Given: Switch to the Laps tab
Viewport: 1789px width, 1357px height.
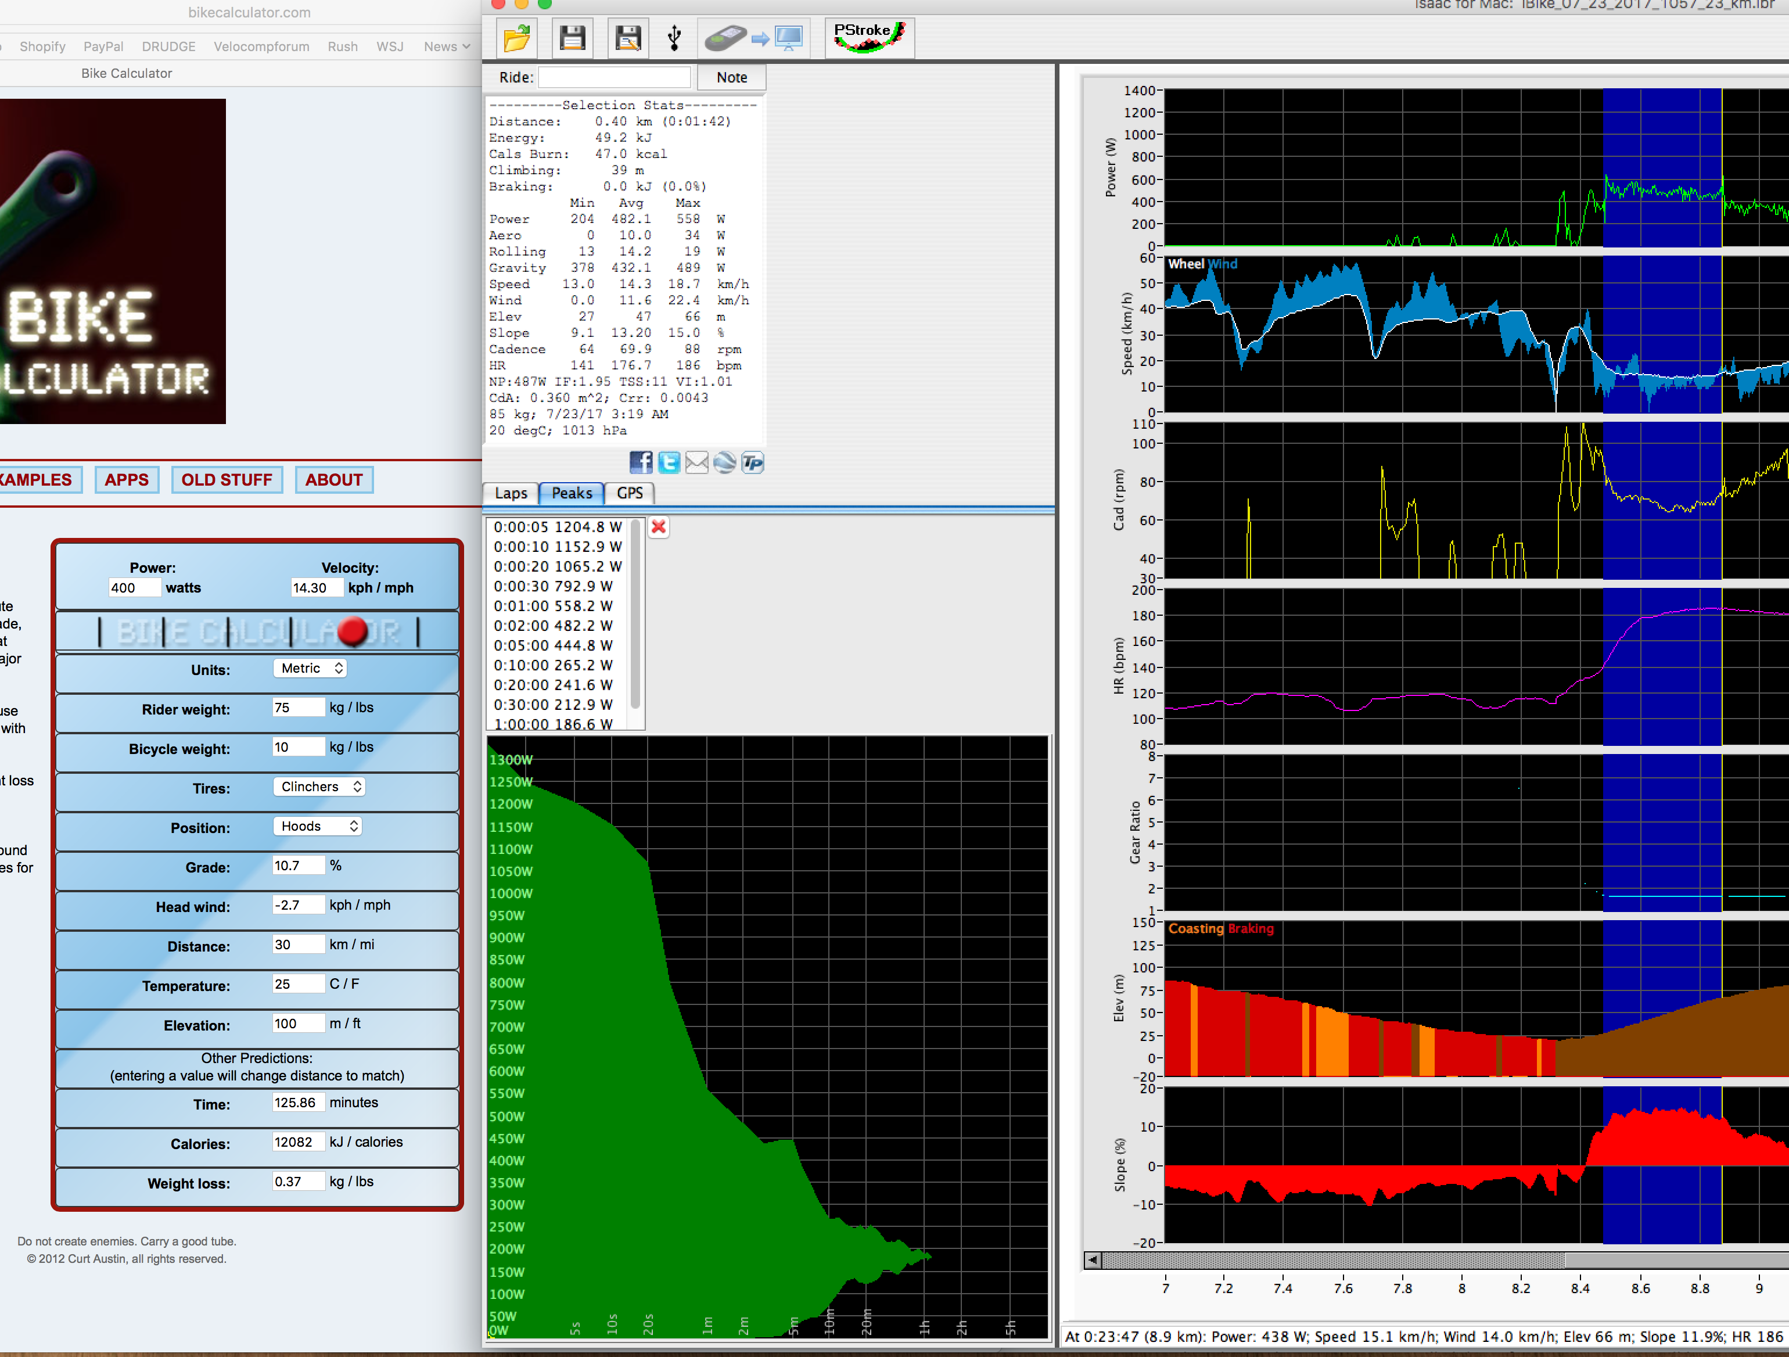Looking at the screenshot, I should pyautogui.click(x=511, y=493).
